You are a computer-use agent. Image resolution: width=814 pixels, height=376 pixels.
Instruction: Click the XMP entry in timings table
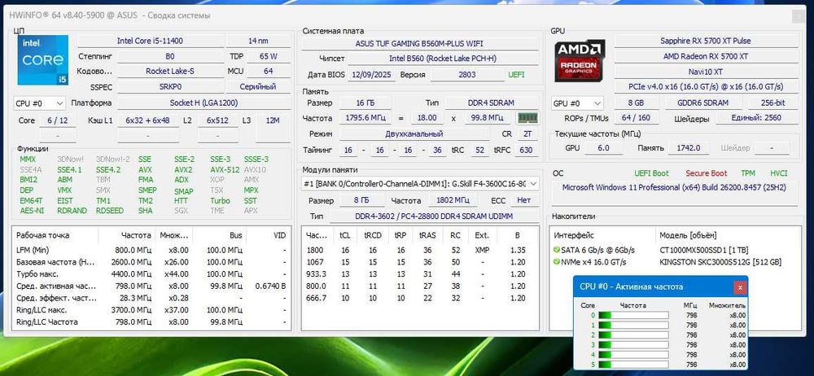[x=482, y=251]
